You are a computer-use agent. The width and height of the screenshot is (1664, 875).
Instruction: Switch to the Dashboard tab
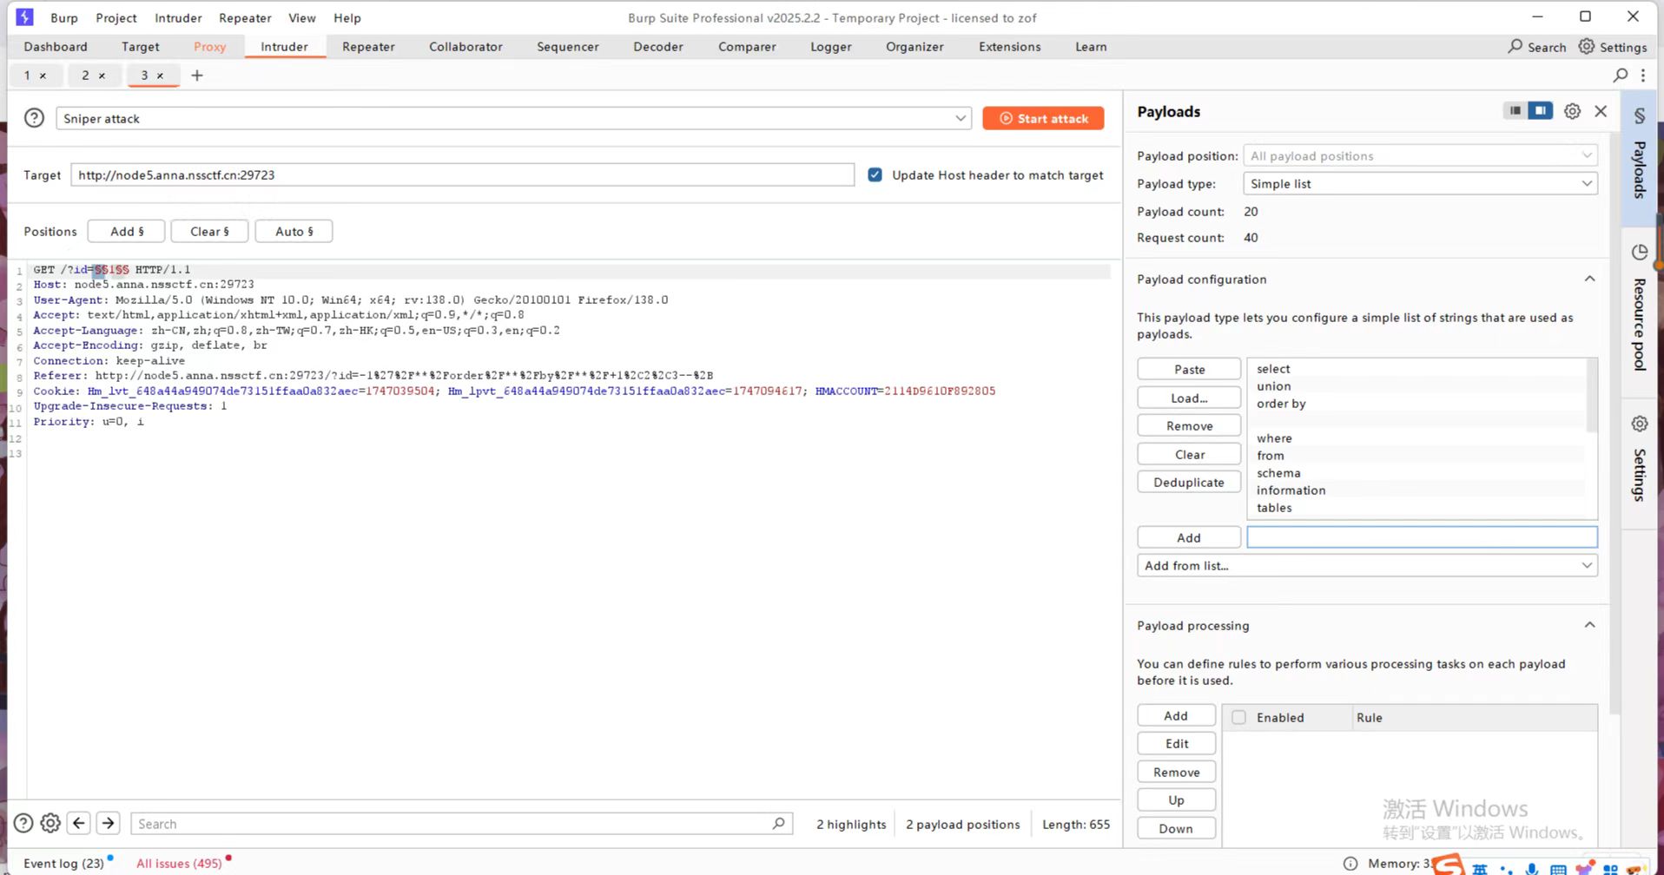[x=56, y=47]
